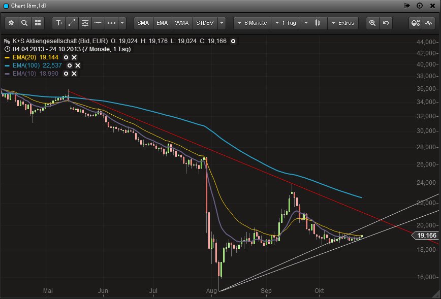
Task: Add an SMA indicator
Action: tap(143, 23)
